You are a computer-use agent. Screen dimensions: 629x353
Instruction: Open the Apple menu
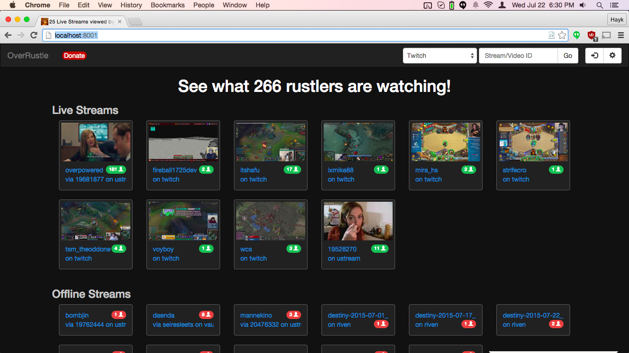(12, 5)
